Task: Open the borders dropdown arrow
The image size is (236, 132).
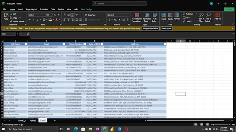Action: pyautogui.click(x=47, y=20)
